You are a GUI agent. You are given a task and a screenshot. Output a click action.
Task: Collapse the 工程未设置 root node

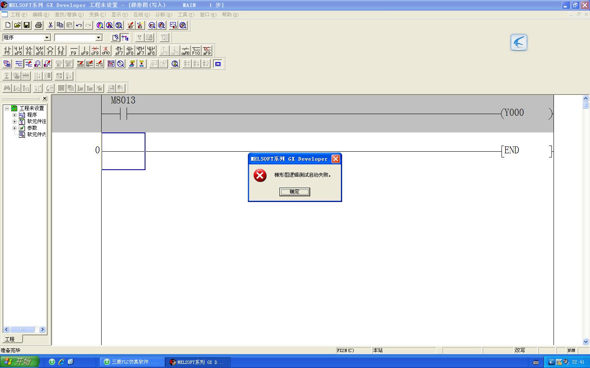click(7, 108)
